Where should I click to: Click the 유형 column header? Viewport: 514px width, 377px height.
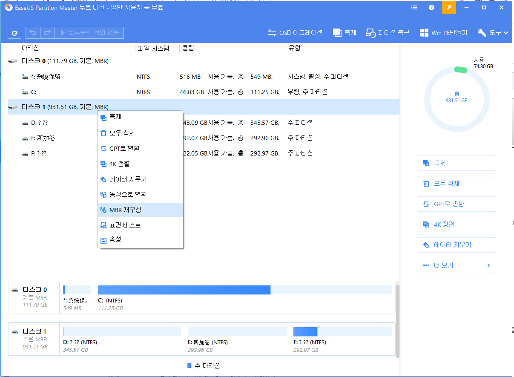(x=295, y=48)
